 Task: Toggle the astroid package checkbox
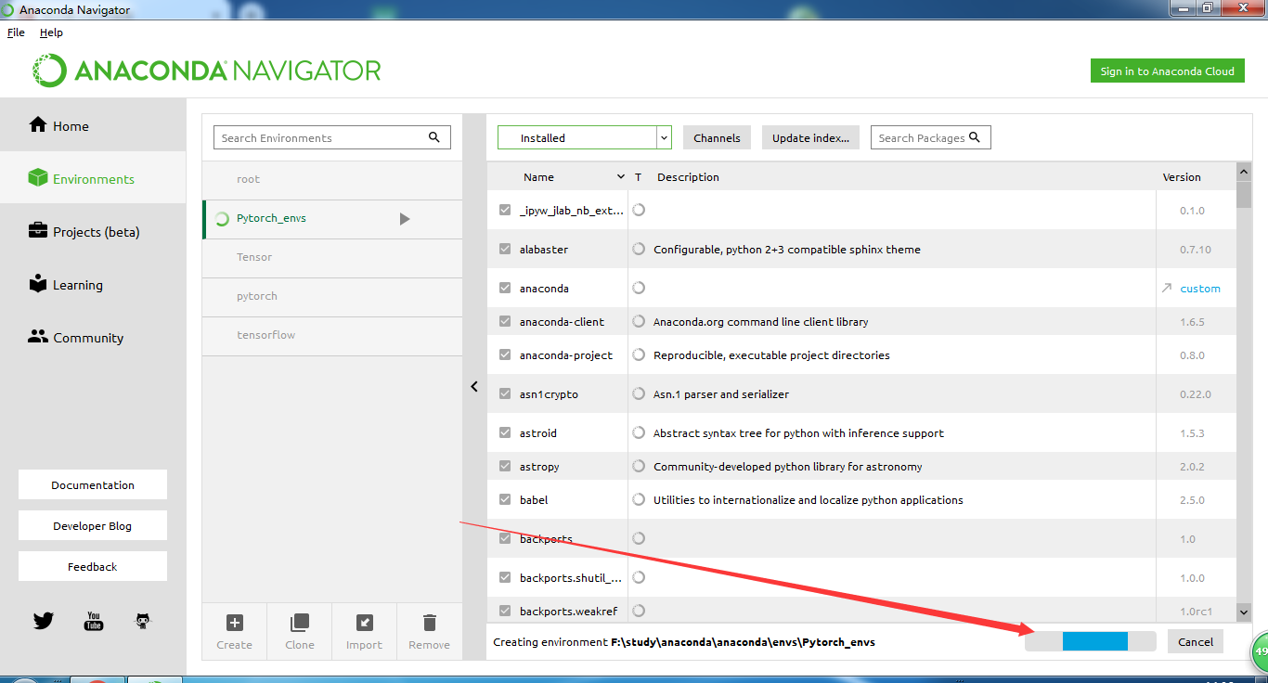tap(505, 433)
